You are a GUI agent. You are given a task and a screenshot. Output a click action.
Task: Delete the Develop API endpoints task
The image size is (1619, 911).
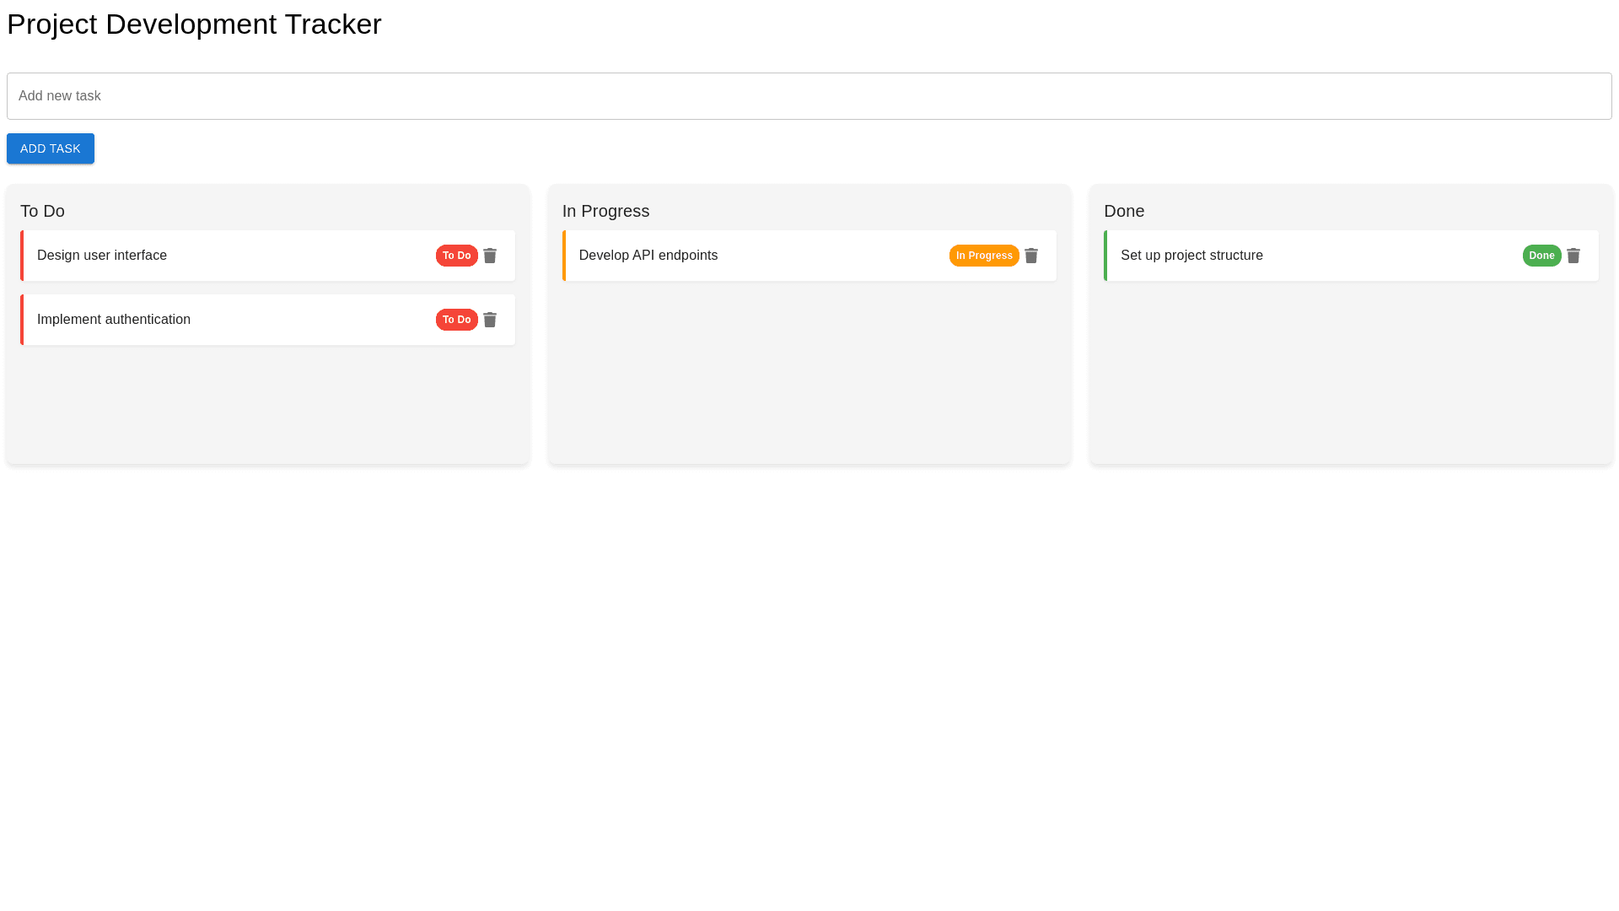pos(1031,256)
